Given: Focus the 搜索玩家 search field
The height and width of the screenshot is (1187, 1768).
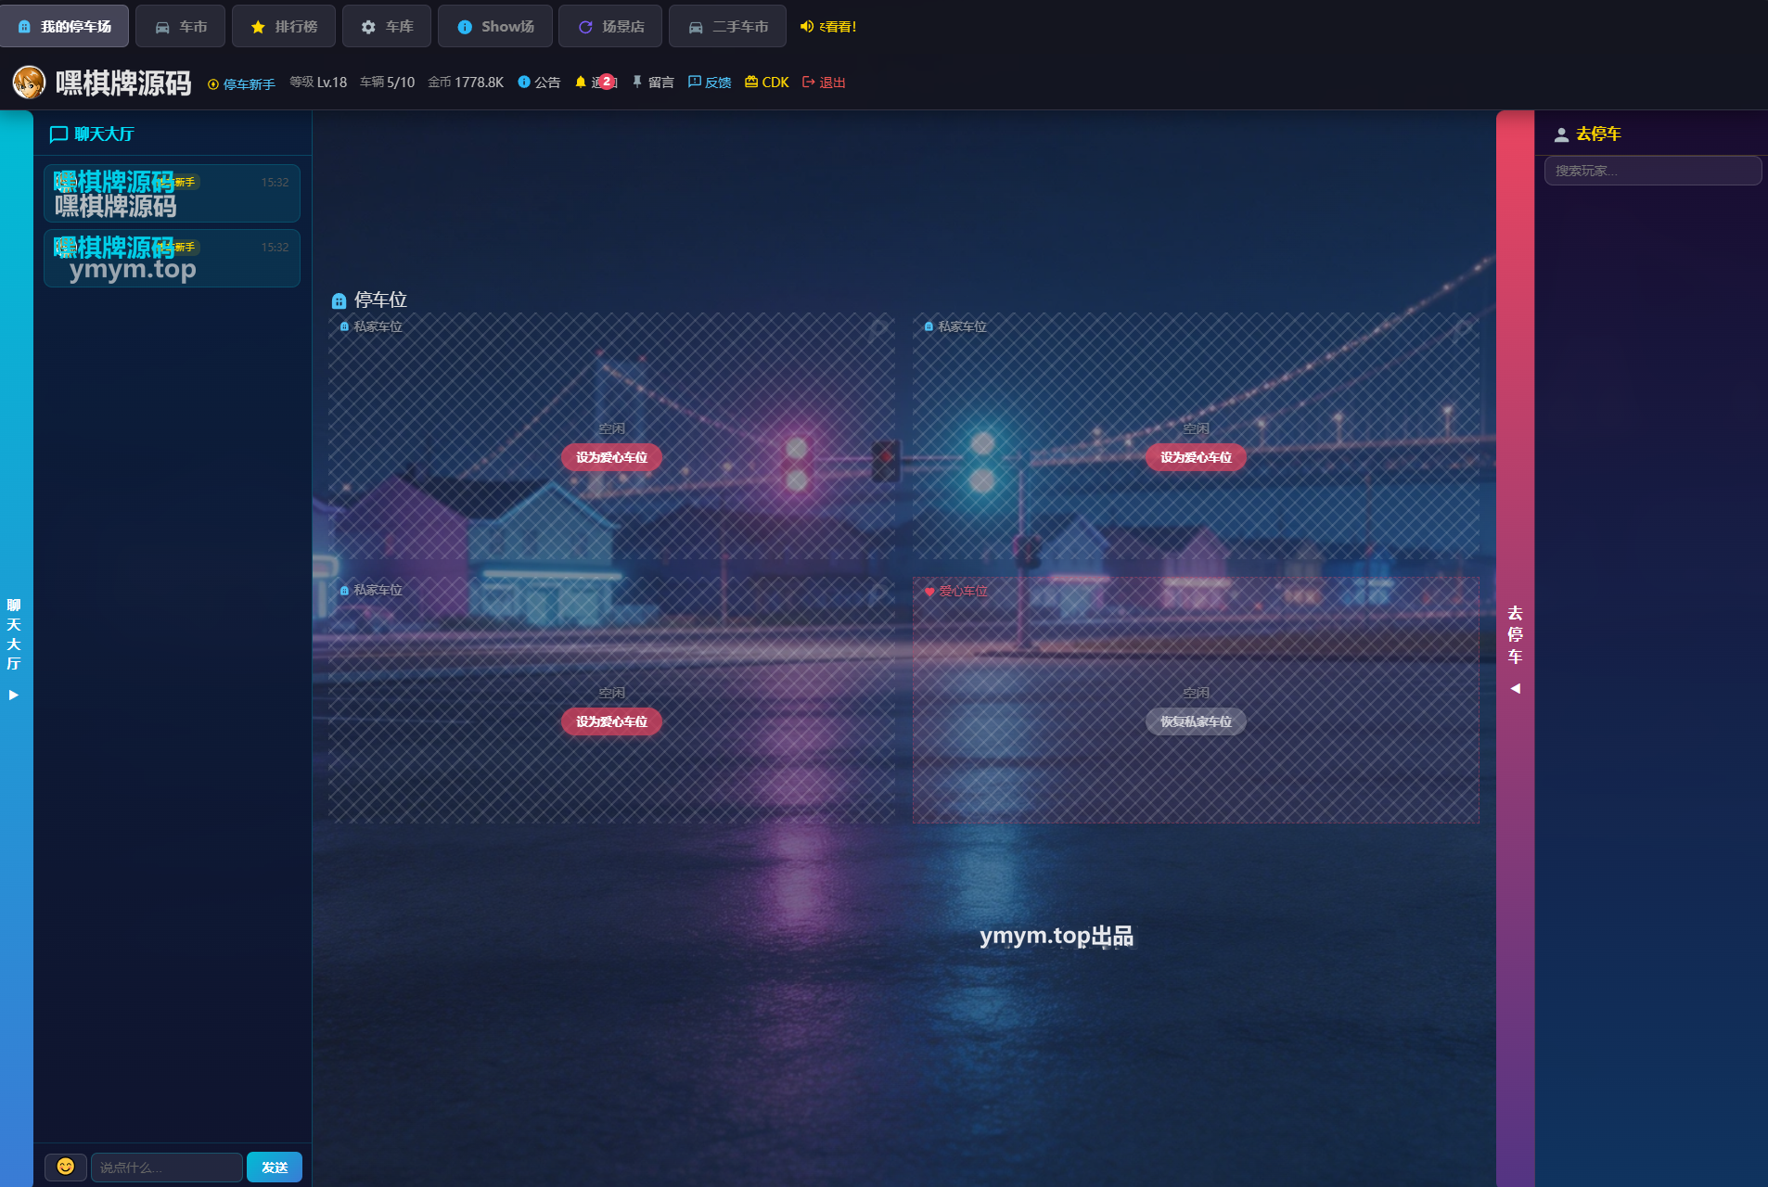Looking at the screenshot, I should click(1652, 171).
